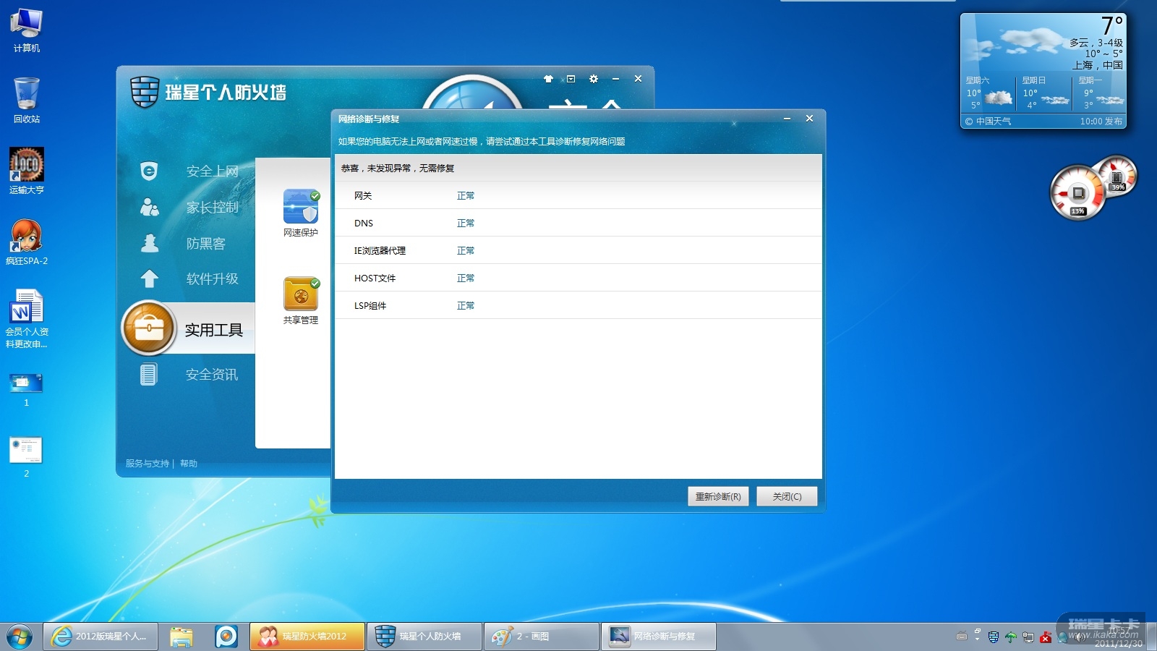Open the 会员个人资料更改 Word document icon
Image resolution: width=1157 pixels, height=651 pixels.
pos(27,318)
